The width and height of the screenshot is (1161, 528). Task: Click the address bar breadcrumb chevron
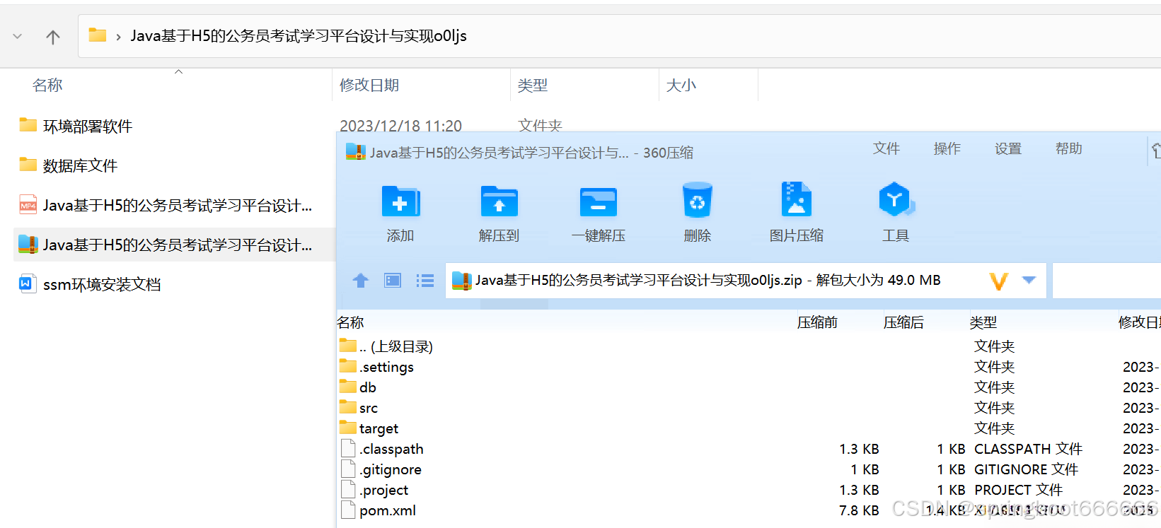pyautogui.click(x=118, y=37)
